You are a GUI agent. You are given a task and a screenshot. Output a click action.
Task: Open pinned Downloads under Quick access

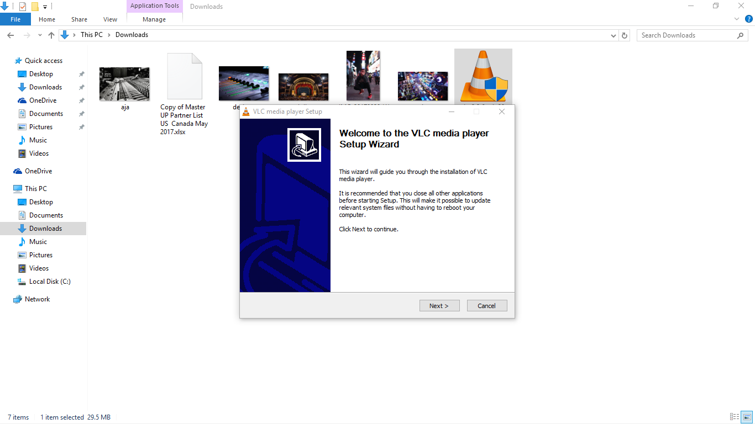[45, 87]
